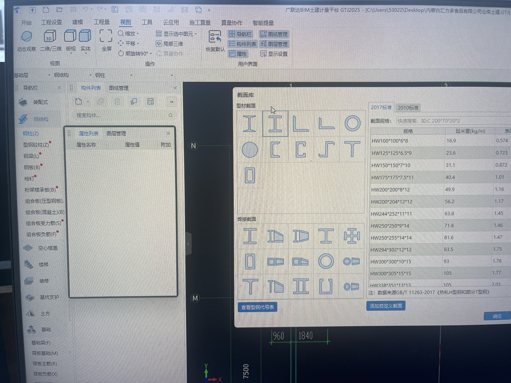Screen dimensions: 511x383
Task: Click the 恢复默认 restore default icon
Action: pos(215,37)
